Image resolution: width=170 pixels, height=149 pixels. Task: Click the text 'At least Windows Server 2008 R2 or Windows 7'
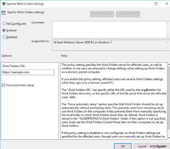(83, 42)
